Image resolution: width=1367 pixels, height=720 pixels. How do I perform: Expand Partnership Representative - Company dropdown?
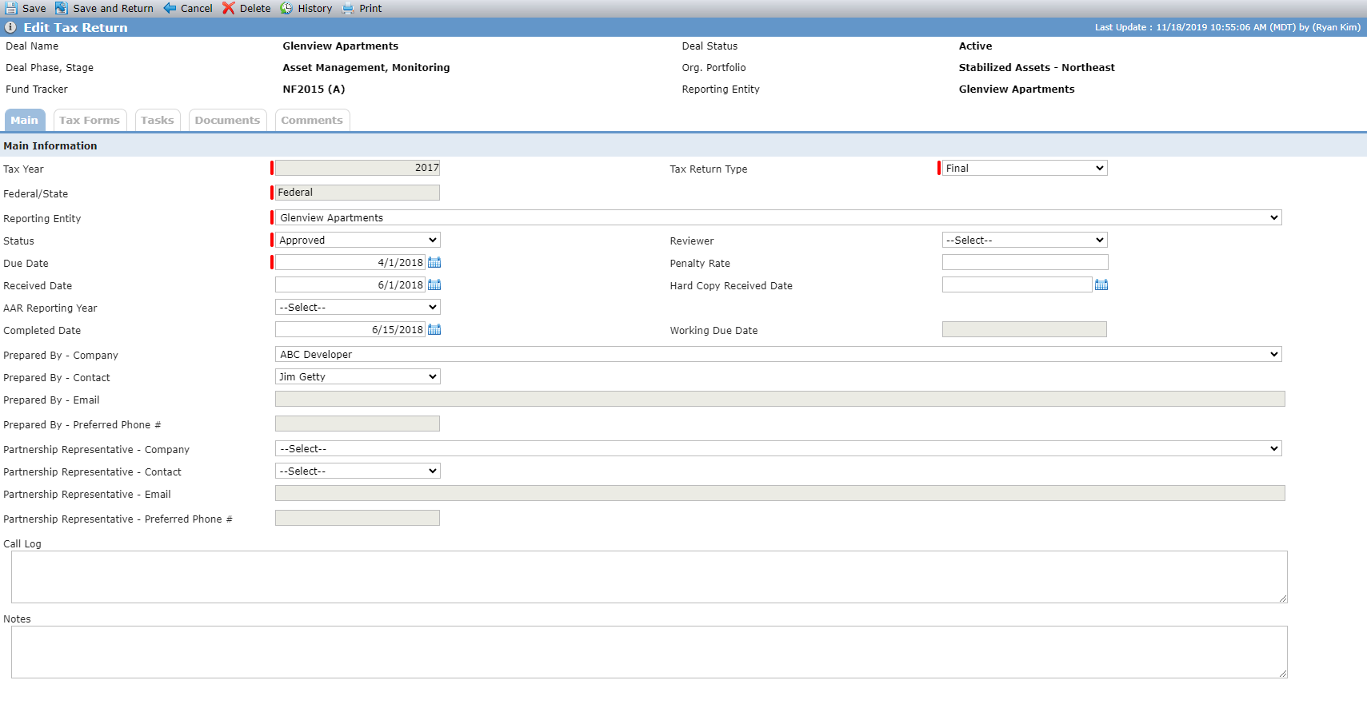(778, 448)
